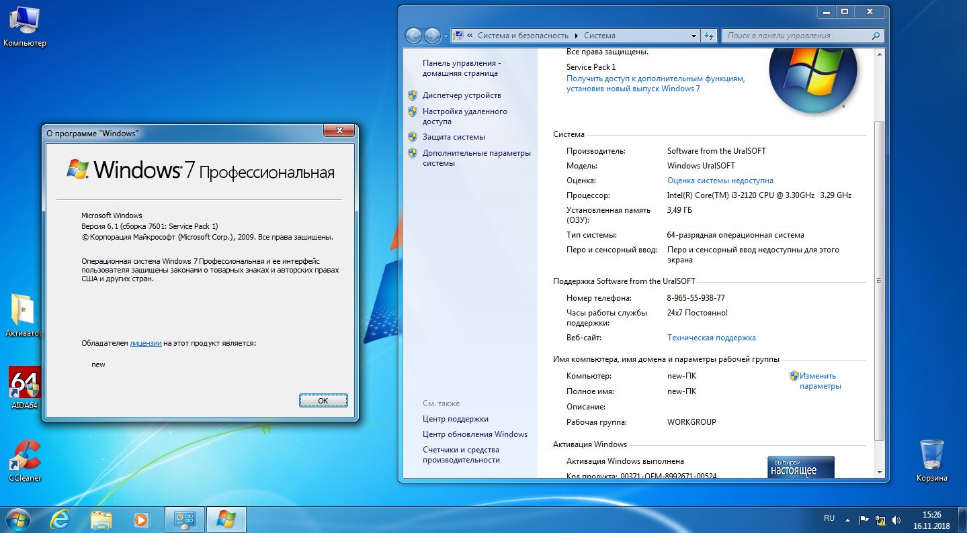Click the WORKGROUP value
Viewport: 967px width, 533px height.
[691, 422]
